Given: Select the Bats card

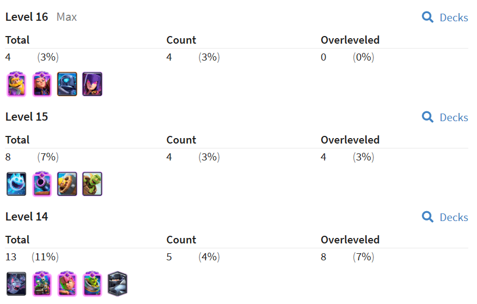Looking at the screenshot, I should [x=16, y=284].
